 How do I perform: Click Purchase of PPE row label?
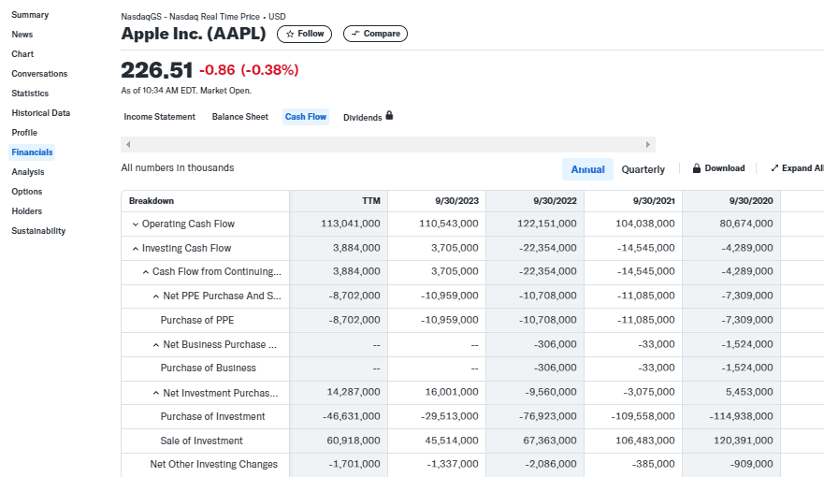point(197,320)
